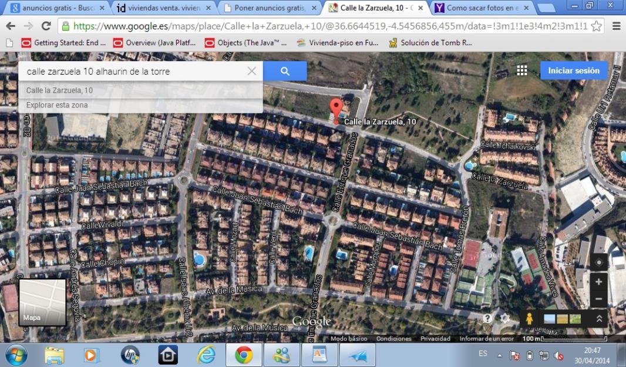
Task: Open the HP taskbar icon
Action: 130,355
